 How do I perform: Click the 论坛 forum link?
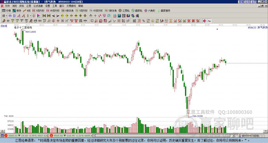click(247, 2)
